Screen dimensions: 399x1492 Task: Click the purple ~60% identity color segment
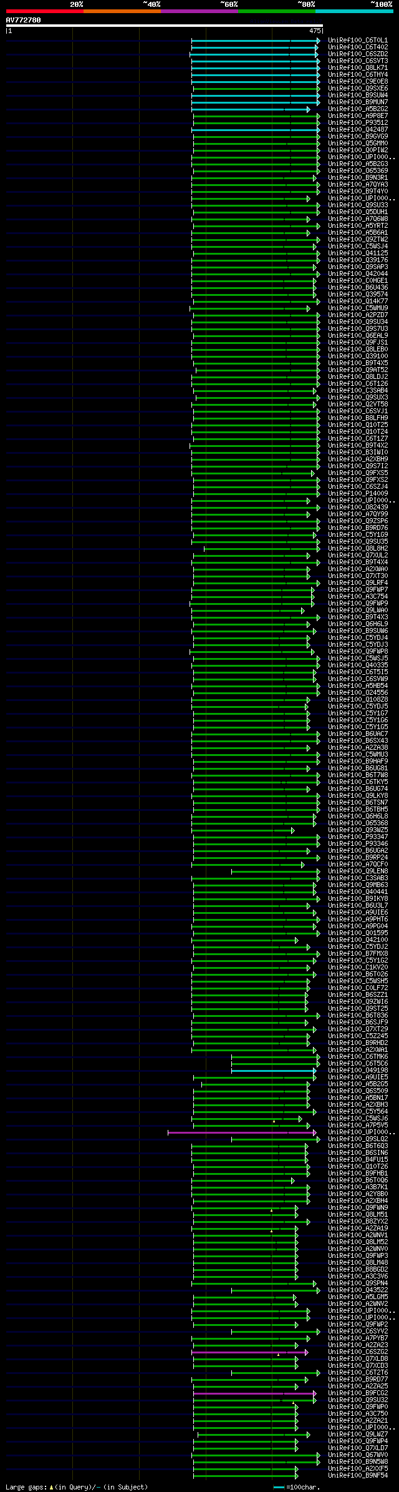click(199, 11)
